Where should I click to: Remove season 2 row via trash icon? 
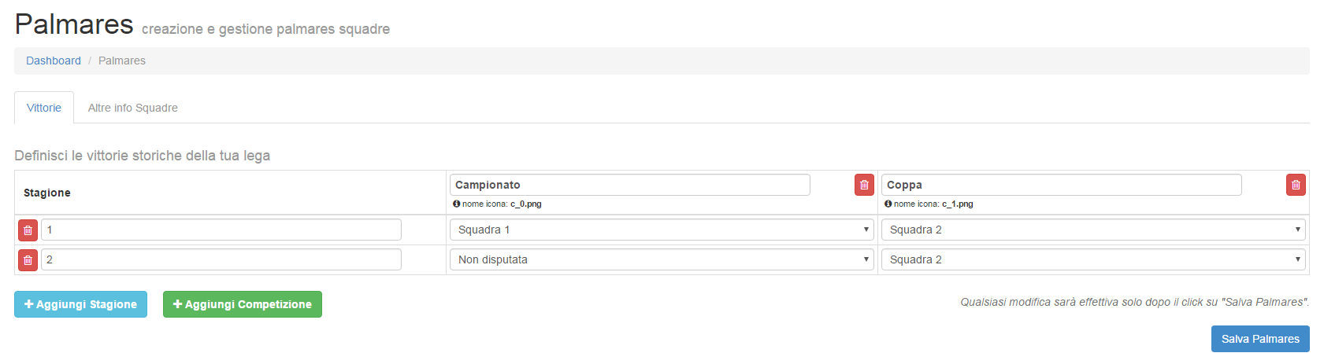tap(28, 260)
